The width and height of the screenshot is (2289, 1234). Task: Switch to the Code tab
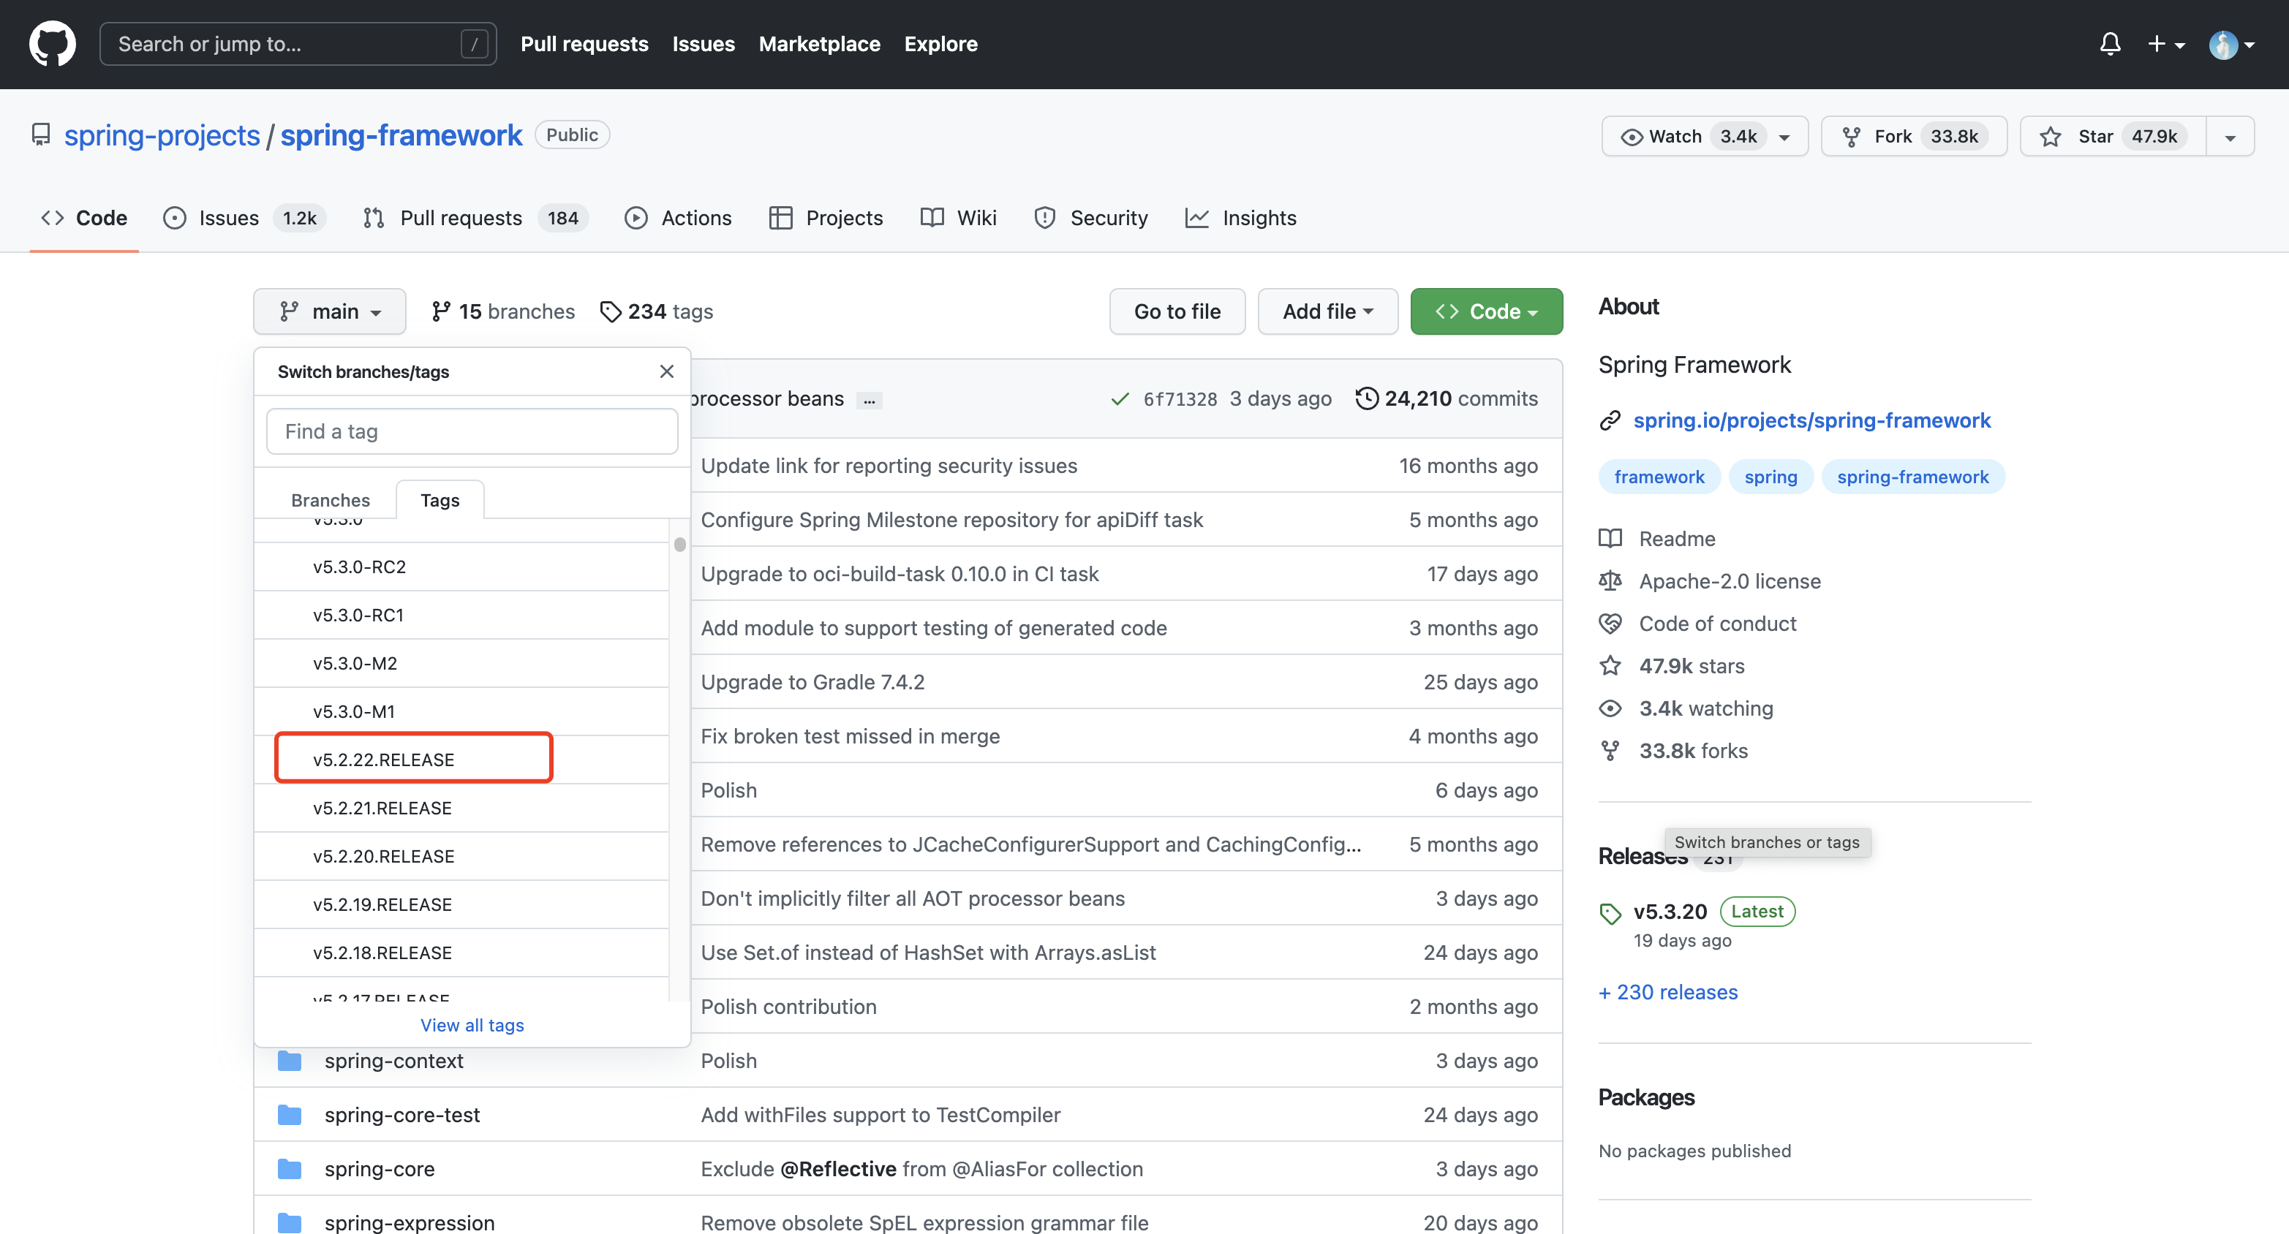[84, 218]
